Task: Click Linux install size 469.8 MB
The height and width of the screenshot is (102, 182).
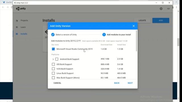Action: tap(121, 73)
